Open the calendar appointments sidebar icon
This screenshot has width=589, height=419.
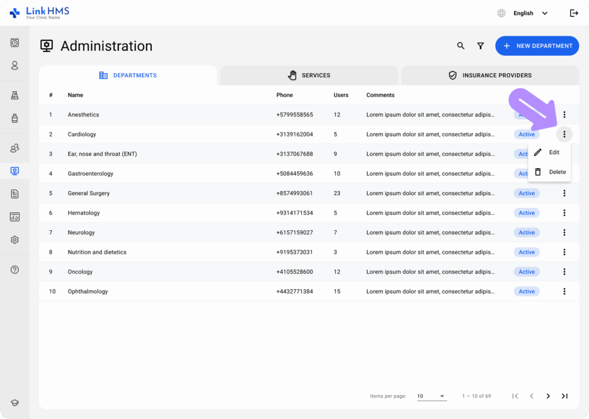coord(15,43)
